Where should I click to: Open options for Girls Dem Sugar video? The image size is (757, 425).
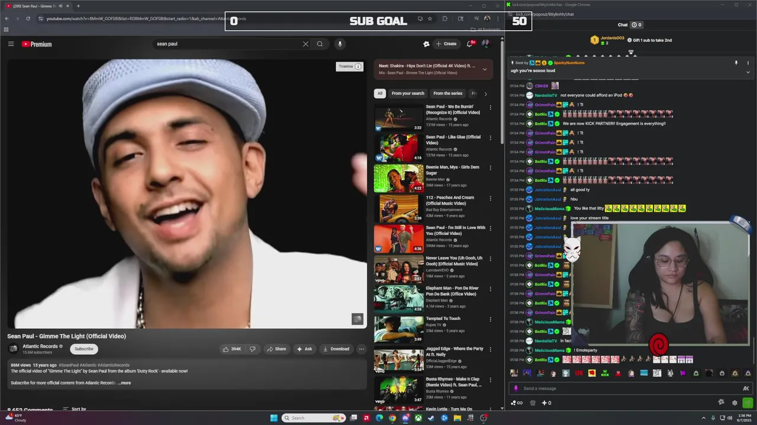tap(490, 168)
